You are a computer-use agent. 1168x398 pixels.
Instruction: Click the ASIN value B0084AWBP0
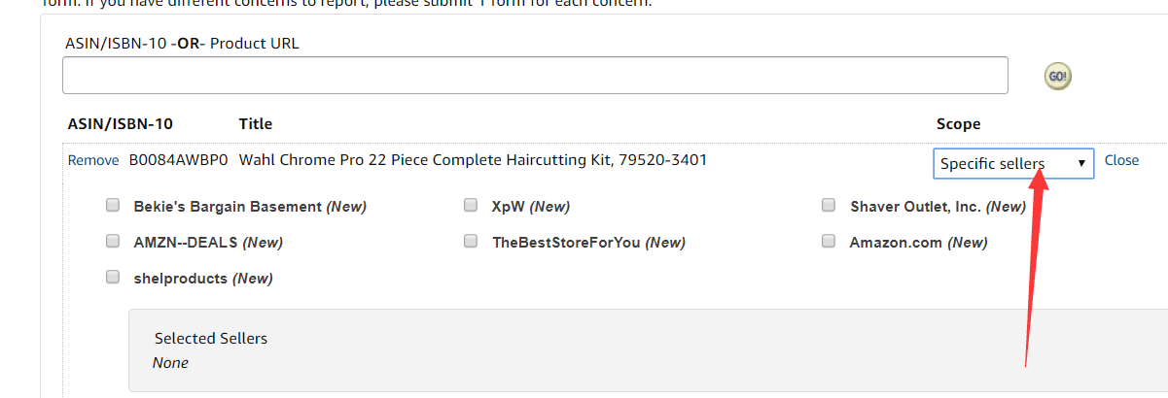178,160
